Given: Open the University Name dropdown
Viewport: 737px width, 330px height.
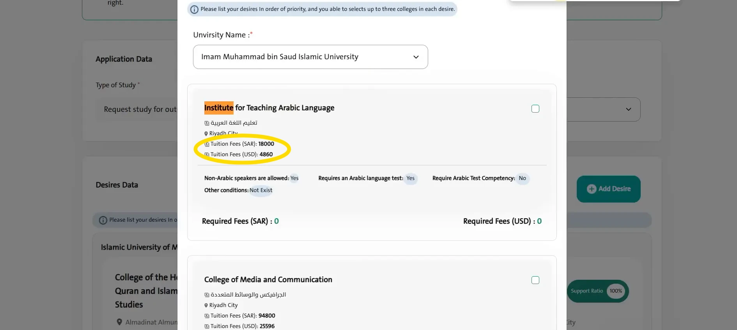Looking at the screenshot, I should (x=310, y=57).
